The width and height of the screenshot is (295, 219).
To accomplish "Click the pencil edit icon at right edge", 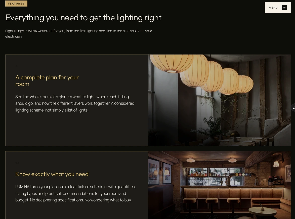I will coord(294,108).
